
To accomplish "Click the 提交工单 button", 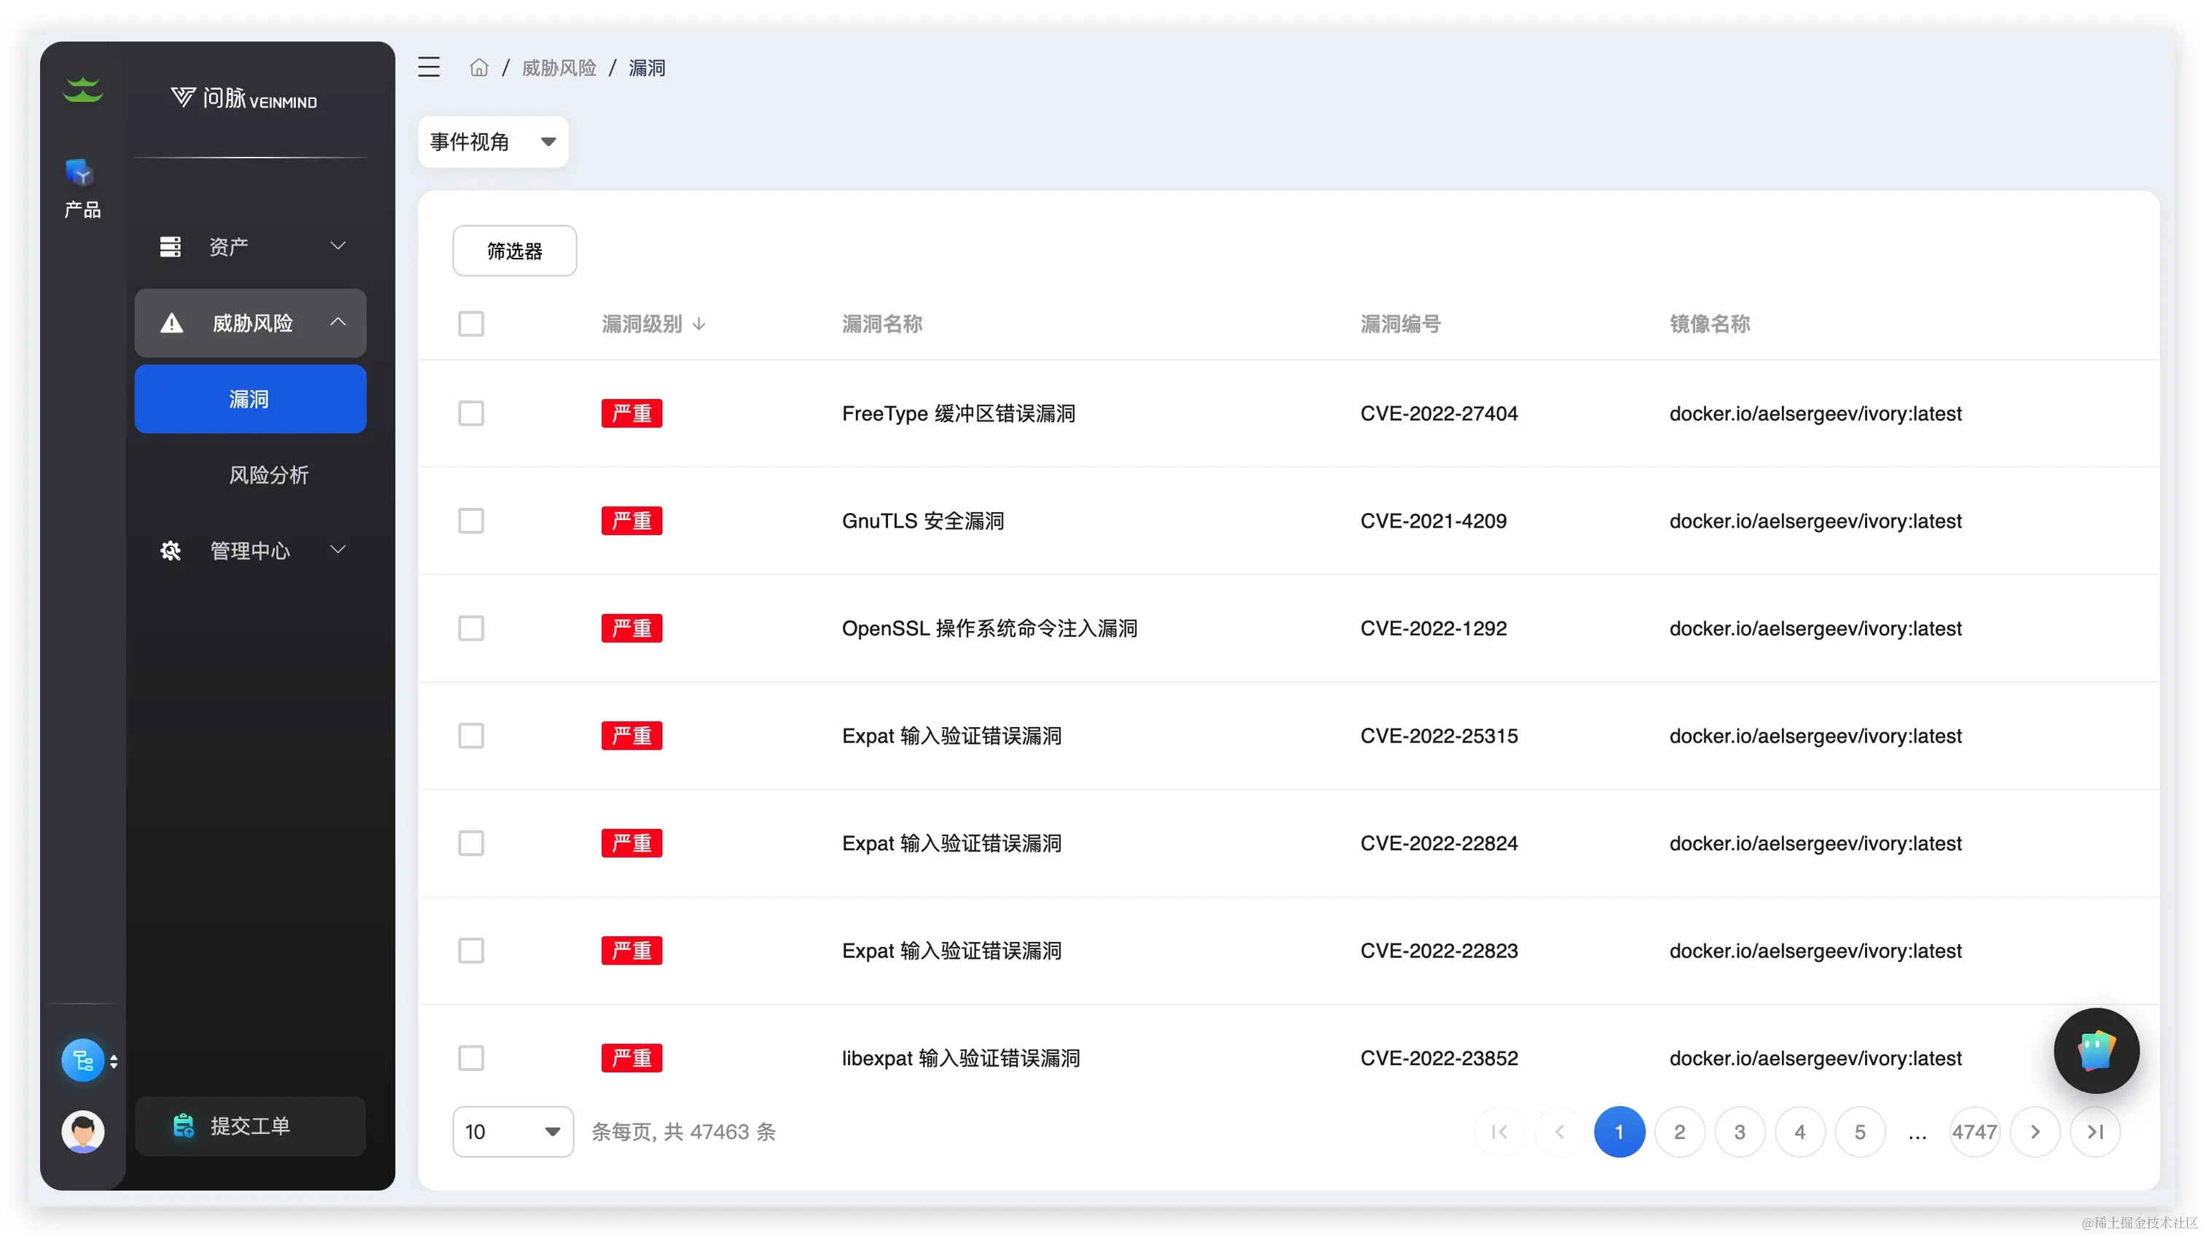I will point(250,1126).
